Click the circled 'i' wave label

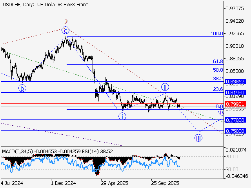point(123,116)
